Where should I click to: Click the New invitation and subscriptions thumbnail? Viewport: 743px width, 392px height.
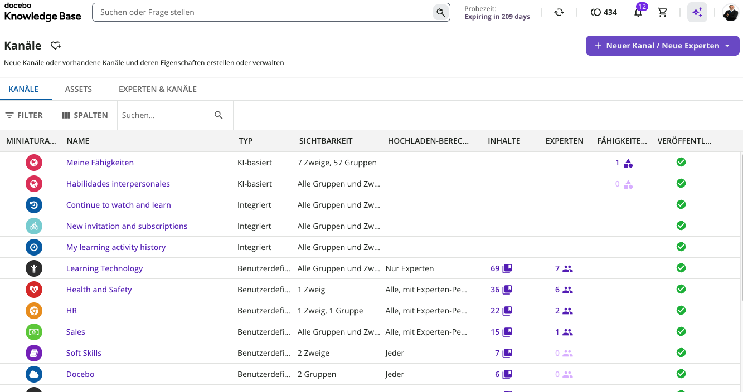pos(34,226)
